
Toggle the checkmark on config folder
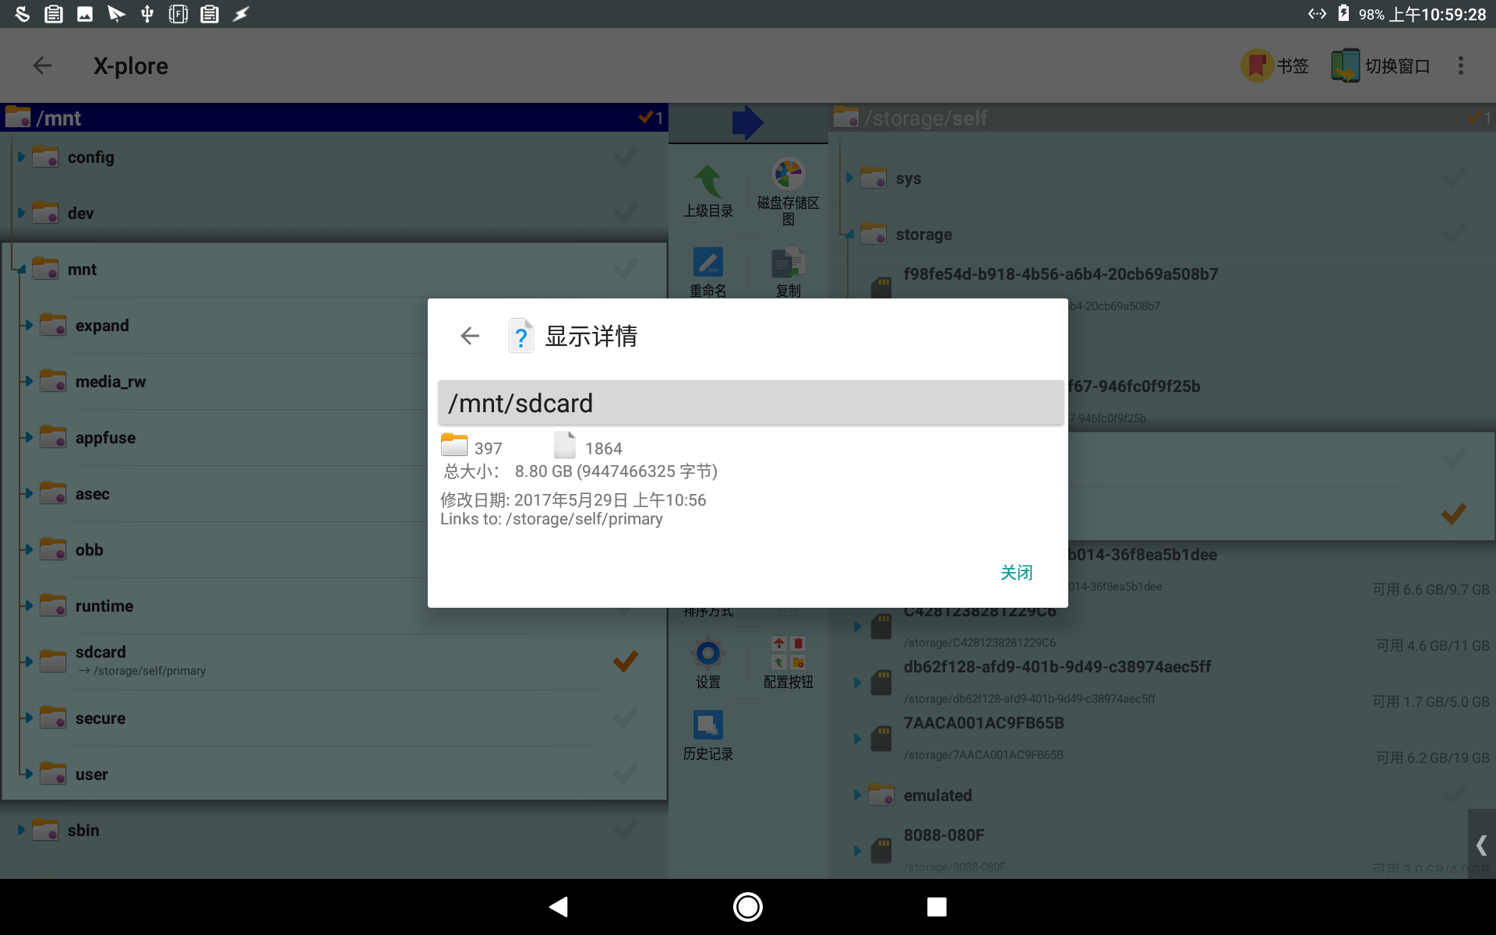tap(625, 157)
